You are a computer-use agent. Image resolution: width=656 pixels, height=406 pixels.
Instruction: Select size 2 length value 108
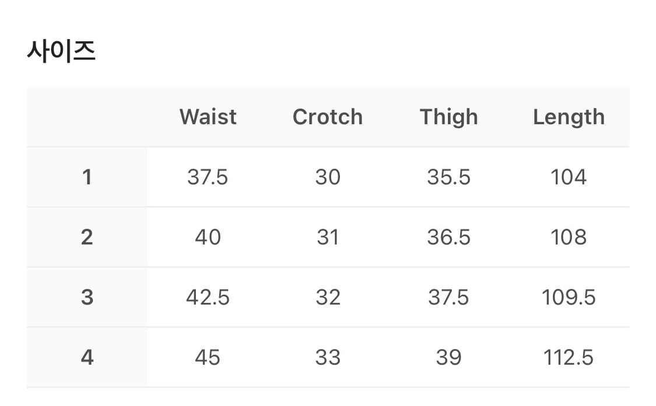pyautogui.click(x=569, y=237)
